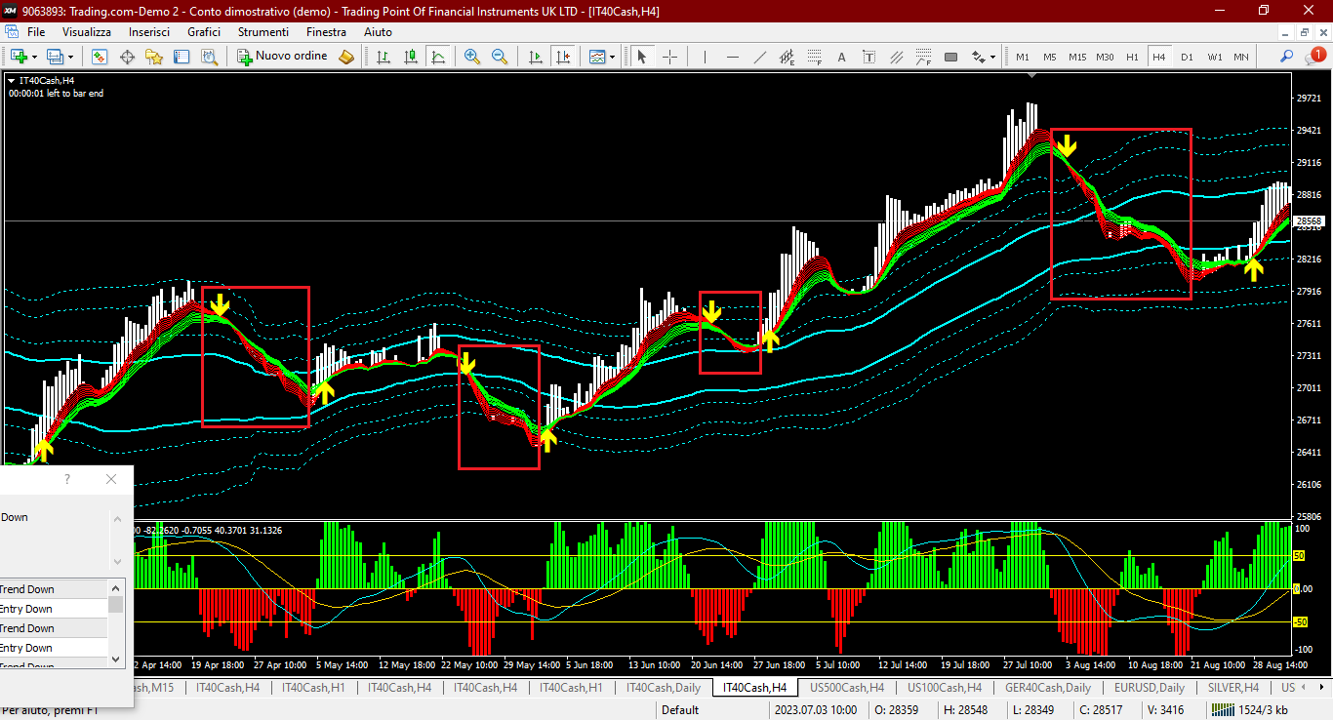Zoom in on the chart
This screenshot has width=1333, height=720.
pos(472,57)
